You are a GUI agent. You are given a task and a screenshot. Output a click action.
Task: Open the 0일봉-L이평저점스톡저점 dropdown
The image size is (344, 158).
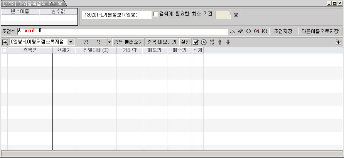click(x=71, y=42)
